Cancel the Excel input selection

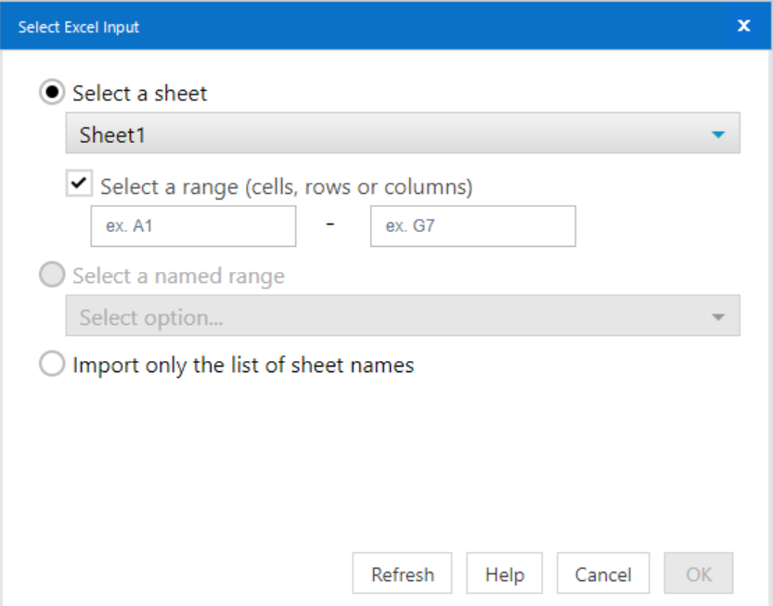point(602,574)
